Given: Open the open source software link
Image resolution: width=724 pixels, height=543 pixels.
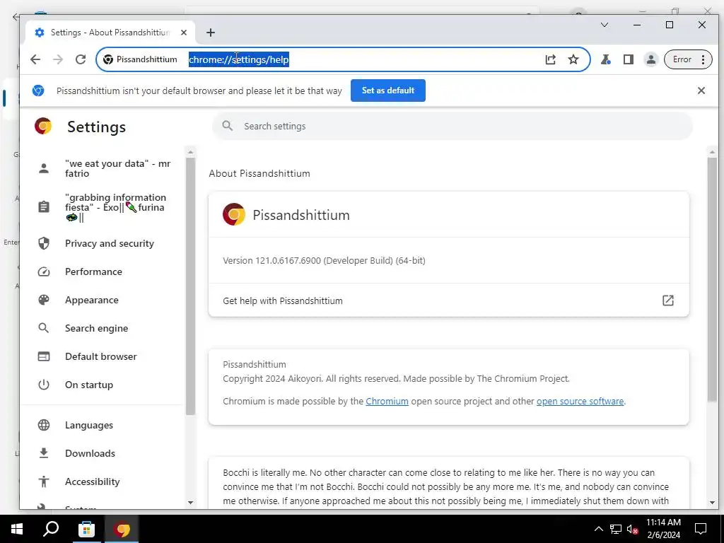Looking at the screenshot, I should tap(580, 402).
